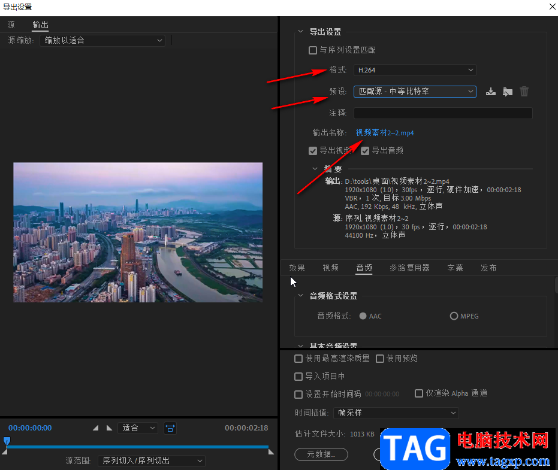Viewport: 558px width, 470px height.
Task: Click the settings panel scrollbar
Action: point(556,285)
